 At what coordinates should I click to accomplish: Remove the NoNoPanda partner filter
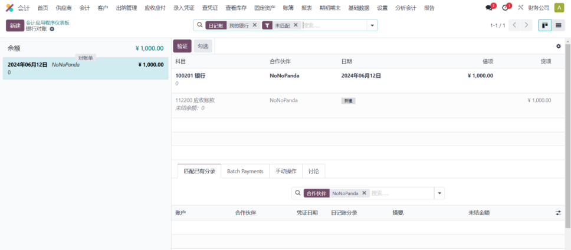pyautogui.click(x=365, y=193)
